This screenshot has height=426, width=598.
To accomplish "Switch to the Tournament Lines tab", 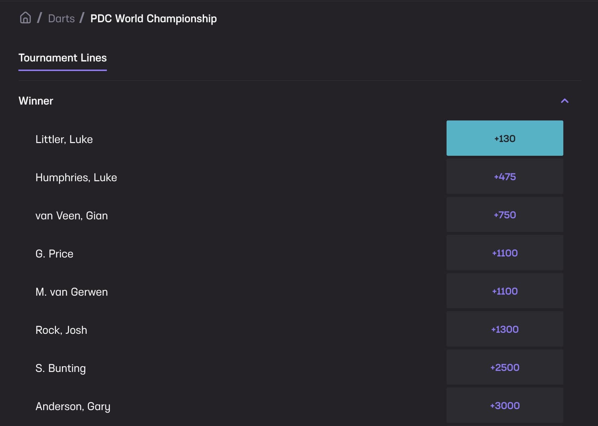I will coord(63,58).
